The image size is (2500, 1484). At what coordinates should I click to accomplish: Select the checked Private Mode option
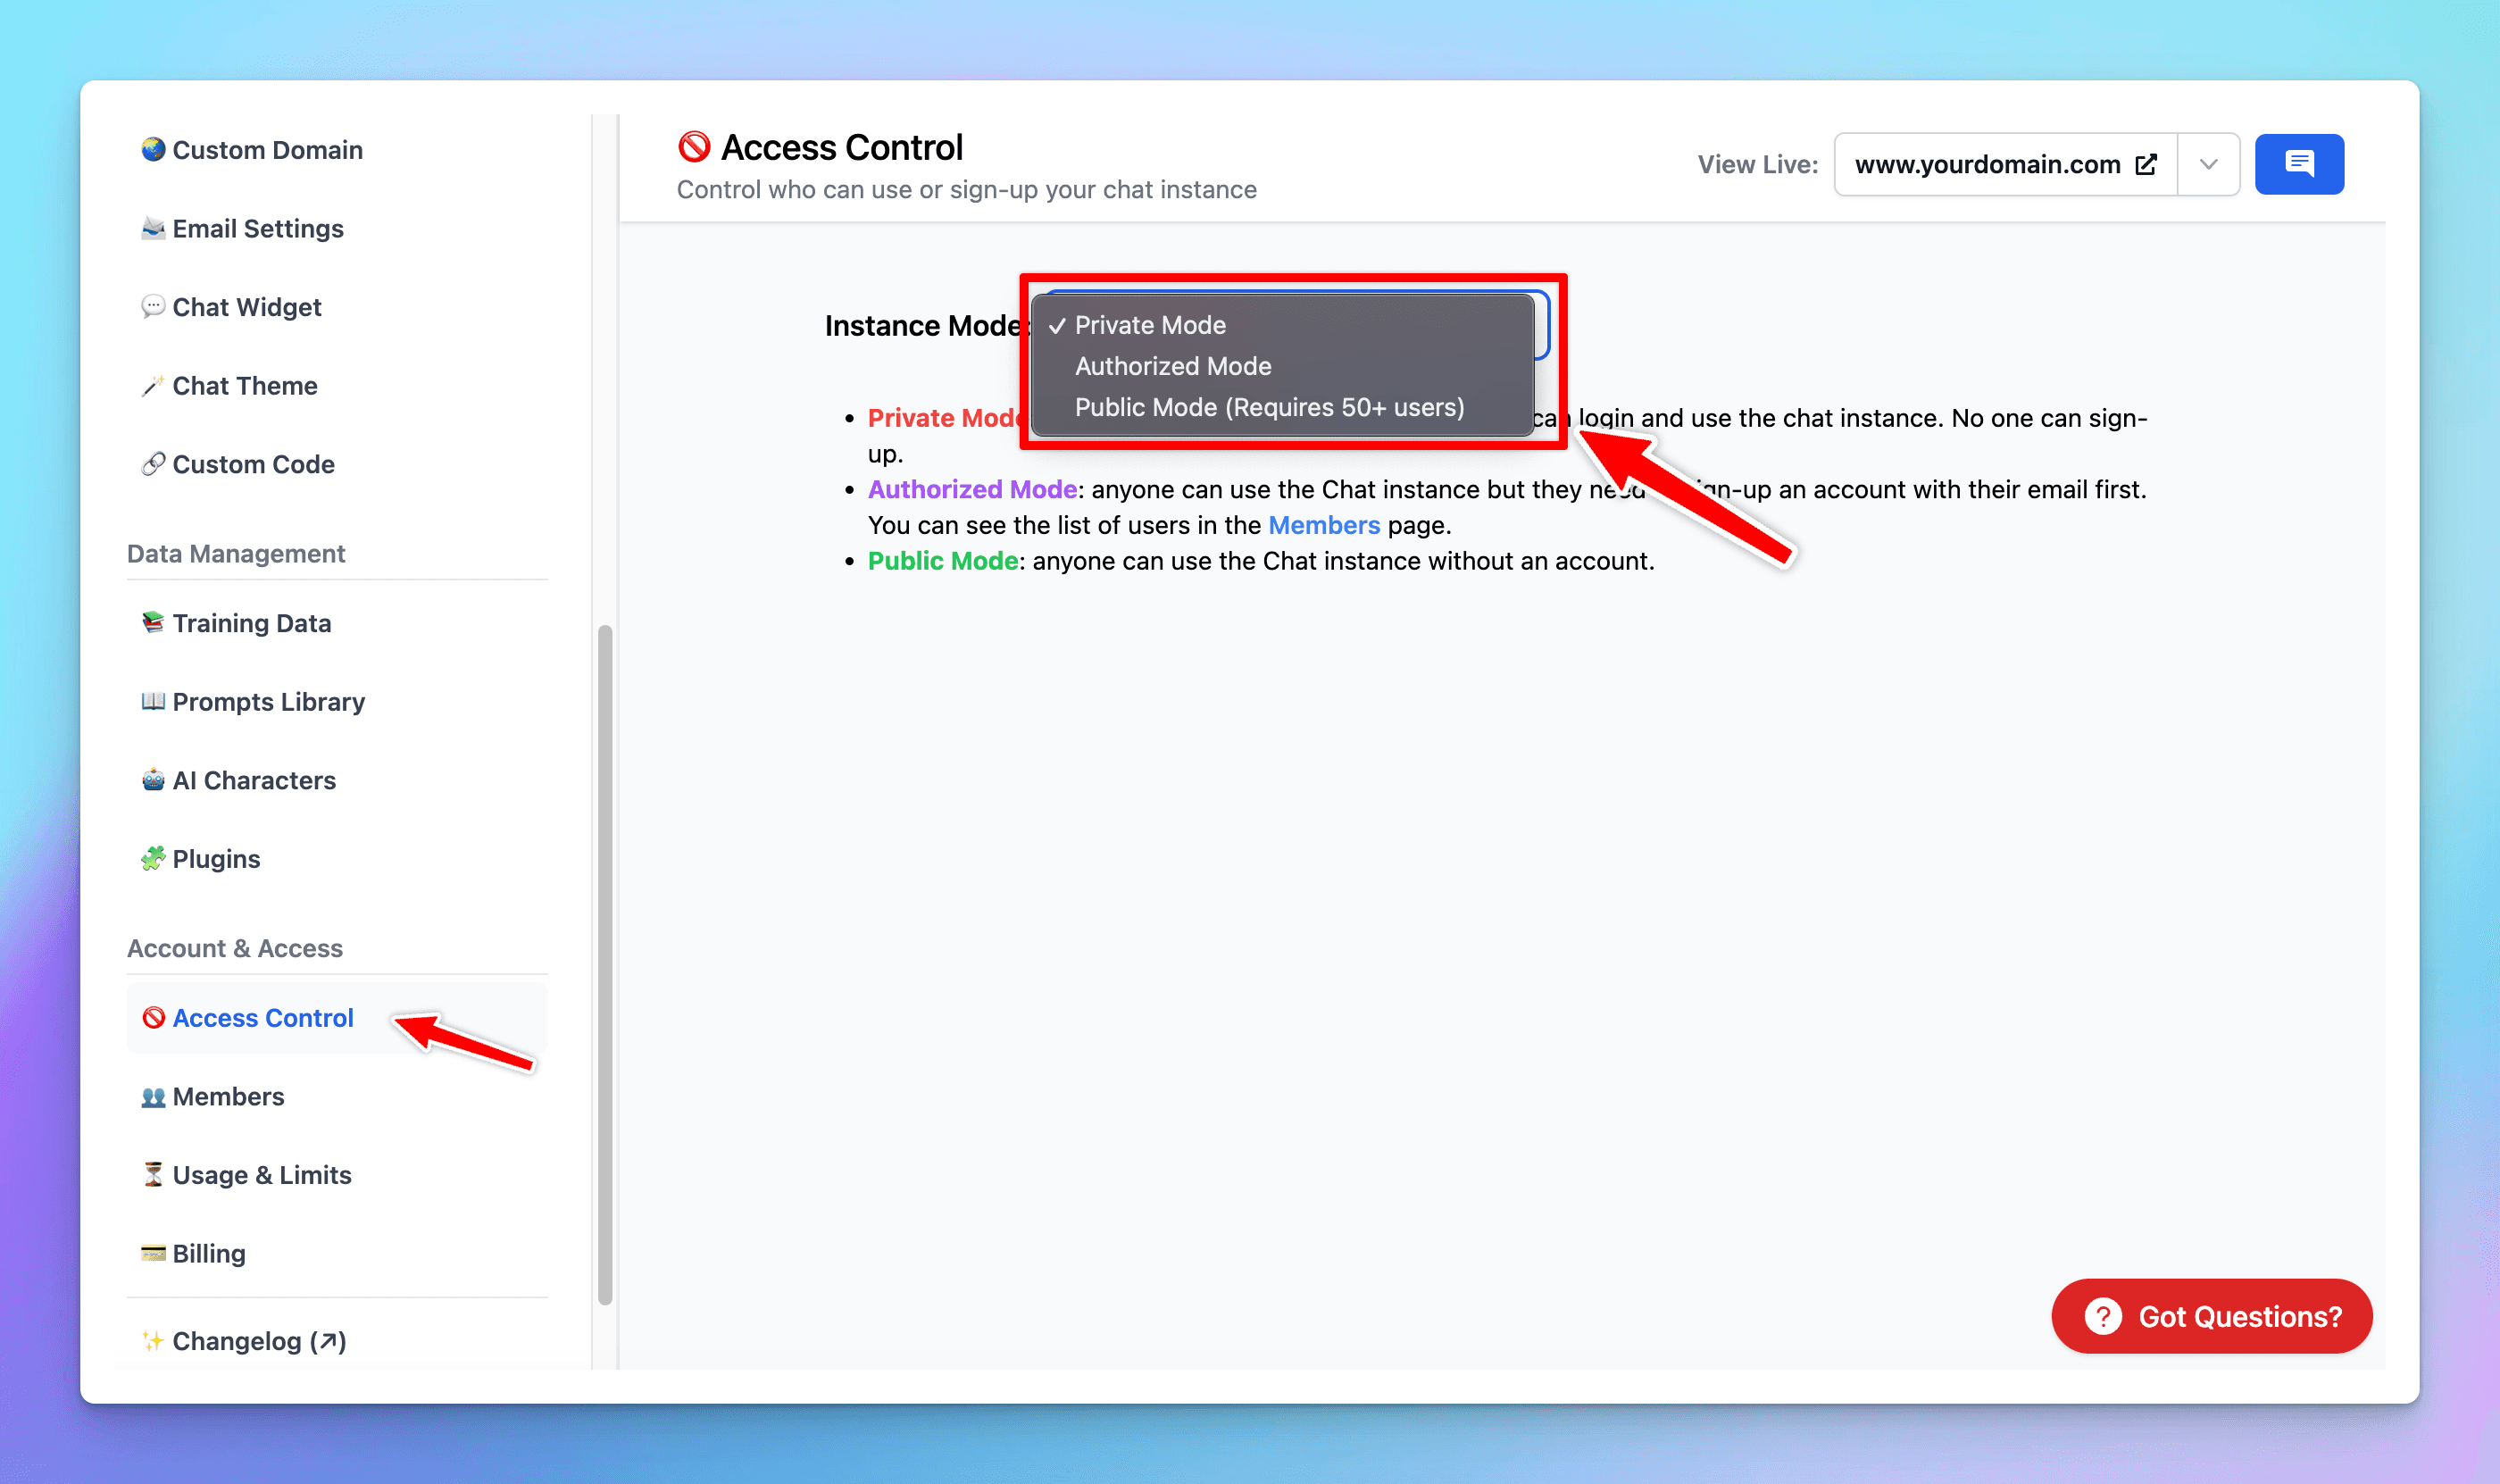point(1150,325)
